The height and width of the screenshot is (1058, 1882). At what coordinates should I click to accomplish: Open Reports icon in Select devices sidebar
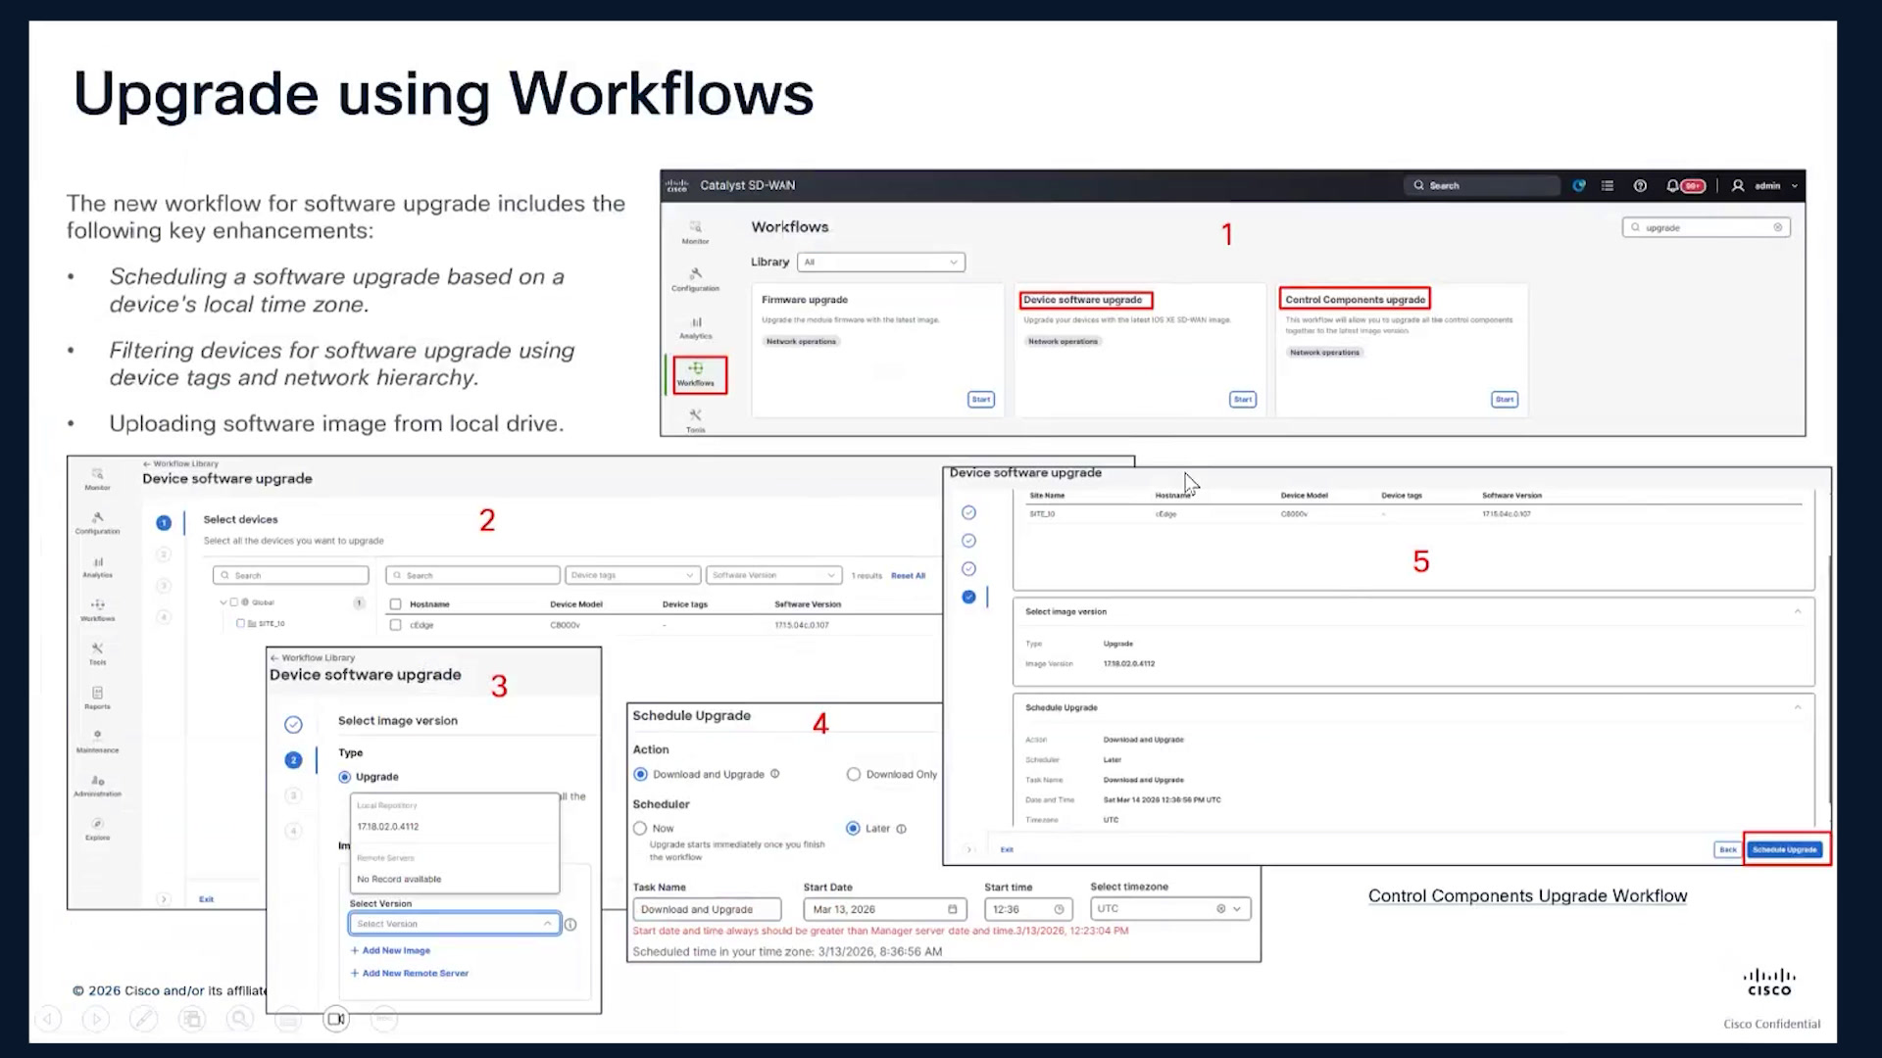[97, 697]
